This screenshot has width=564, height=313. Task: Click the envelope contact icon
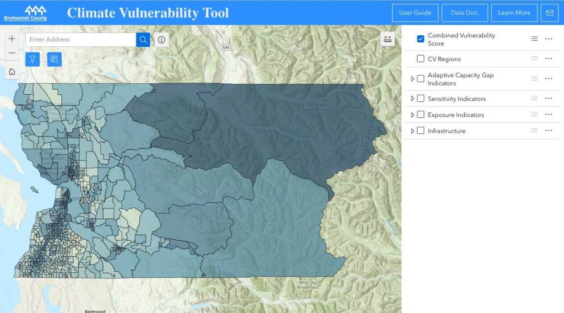[549, 13]
